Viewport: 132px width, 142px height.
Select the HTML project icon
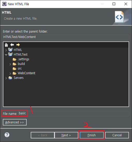pos(10,50)
